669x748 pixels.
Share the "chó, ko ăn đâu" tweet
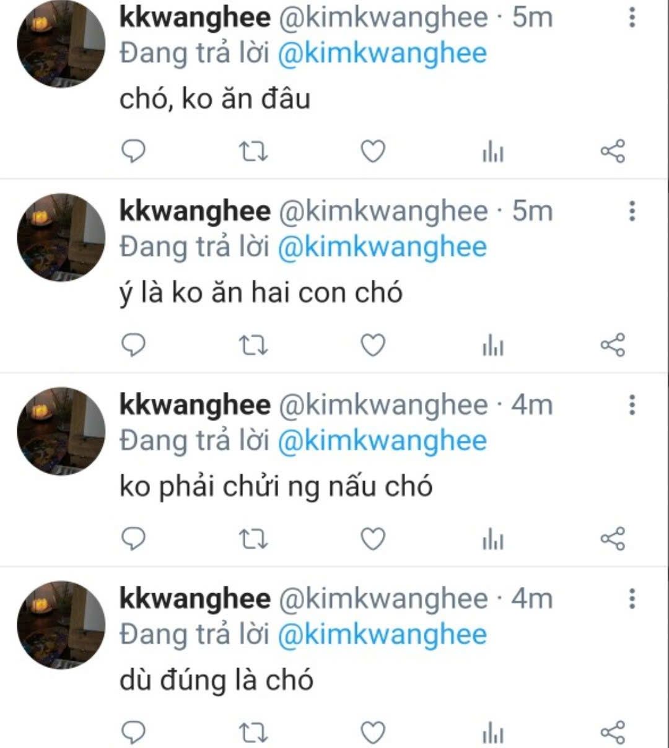(x=613, y=151)
